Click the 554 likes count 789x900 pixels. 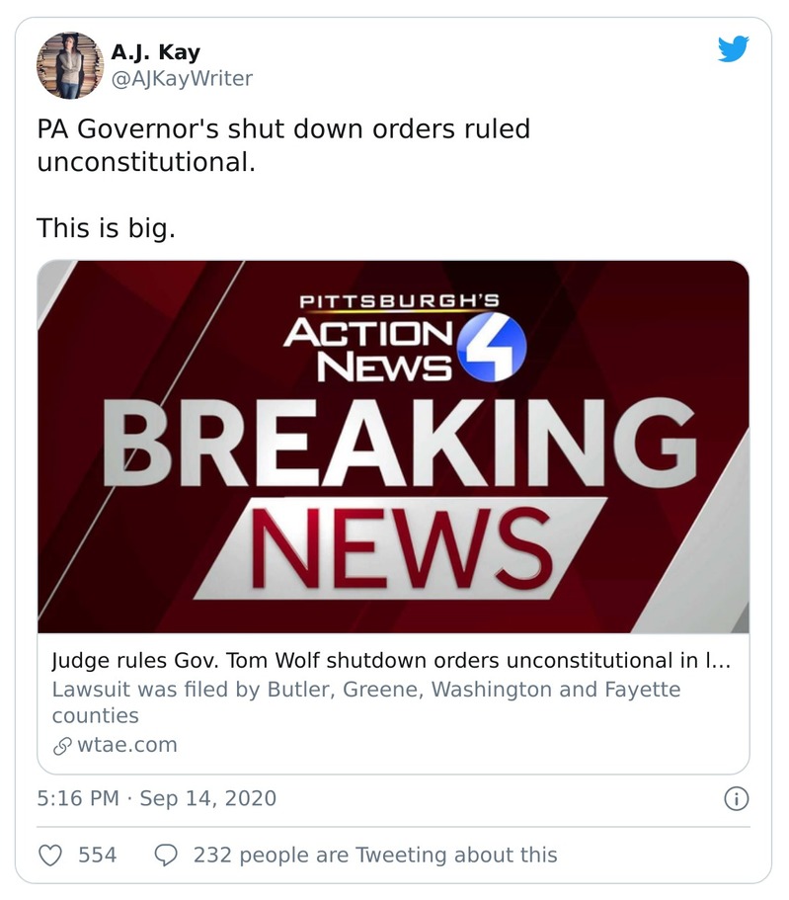(97, 855)
